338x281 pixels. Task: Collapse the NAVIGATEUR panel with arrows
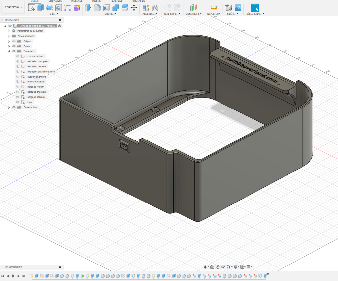tap(2, 20)
